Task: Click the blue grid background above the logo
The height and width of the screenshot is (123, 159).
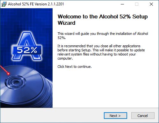Action: coord(26,19)
